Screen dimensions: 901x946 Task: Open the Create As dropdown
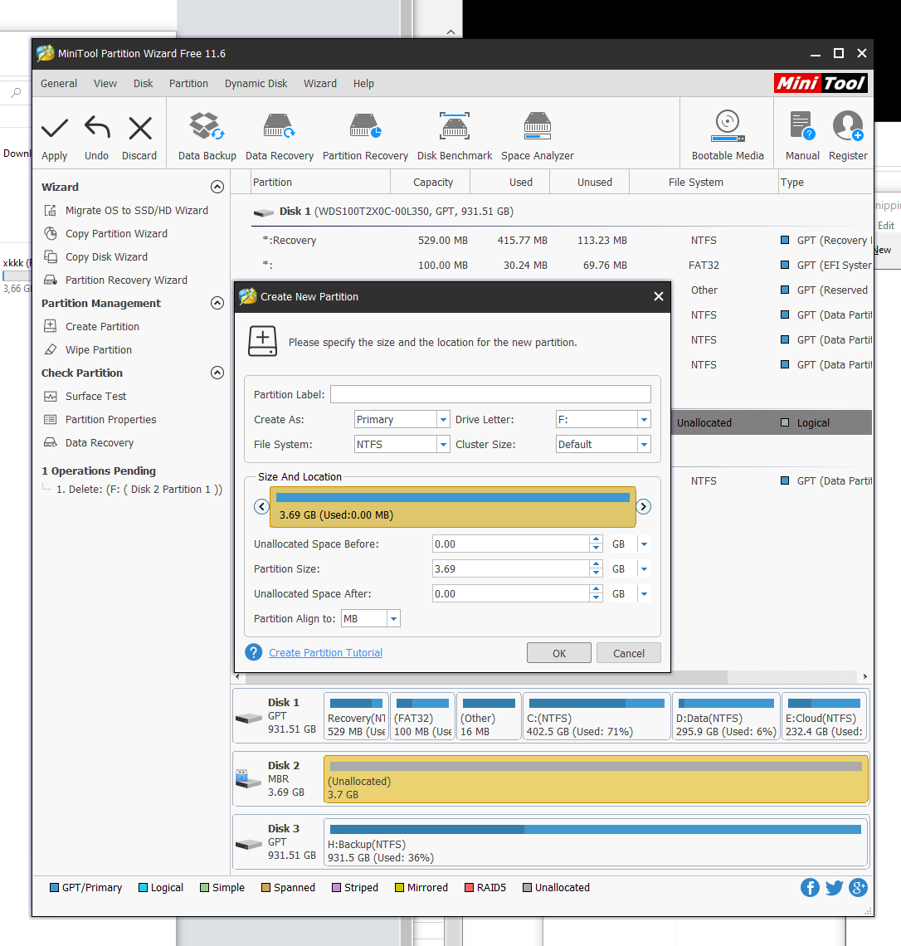click(x=443, y=419)
